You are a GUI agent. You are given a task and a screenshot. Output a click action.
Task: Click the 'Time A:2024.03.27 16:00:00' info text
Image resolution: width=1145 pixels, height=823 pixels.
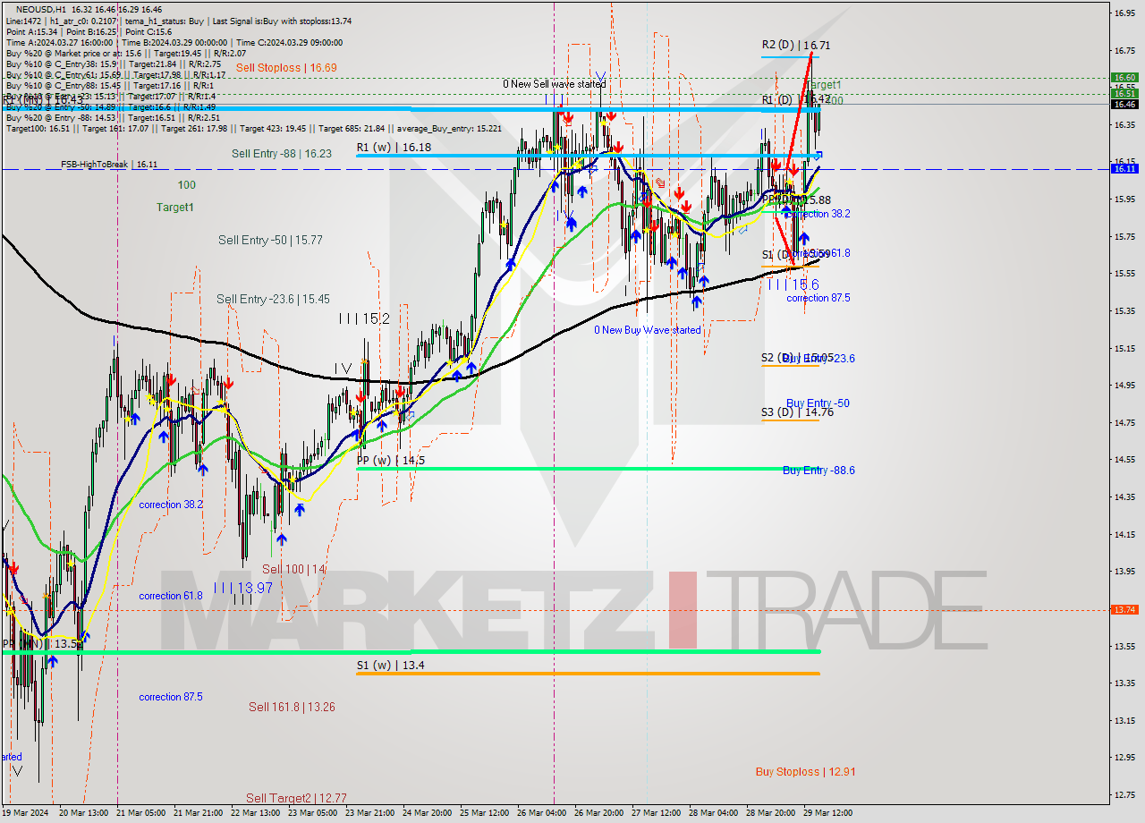(x=60, y=42)
